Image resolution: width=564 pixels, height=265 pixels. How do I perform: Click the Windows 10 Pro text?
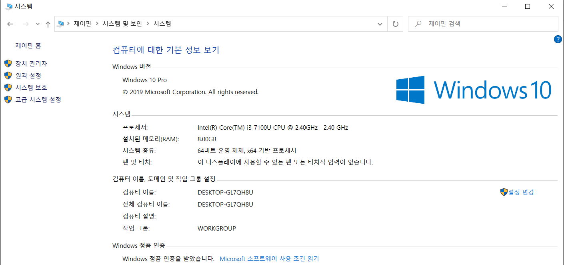click(145, 80)
